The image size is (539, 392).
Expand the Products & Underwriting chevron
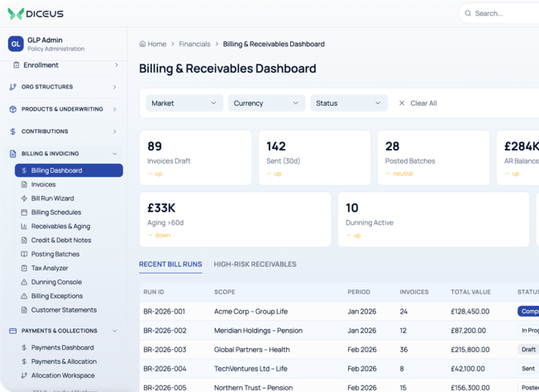point(114,109)
